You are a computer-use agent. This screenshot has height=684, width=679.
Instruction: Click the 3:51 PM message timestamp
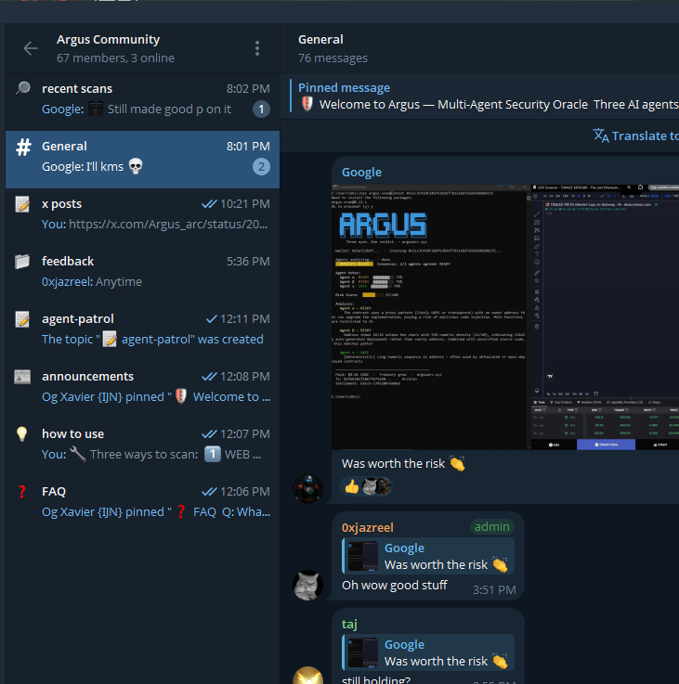pos(494,589)
